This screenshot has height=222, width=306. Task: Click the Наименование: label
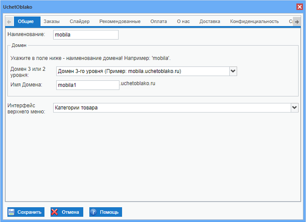(x=26, y=34)
